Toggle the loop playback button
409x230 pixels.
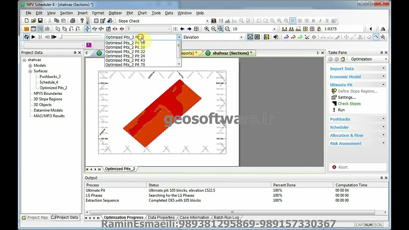[x=27, y=37]
